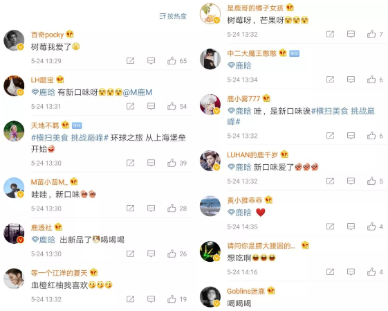Toggle like on LUHAN的鹿千岁's comment
Screen dimensions: 388x311
[371, 181]
